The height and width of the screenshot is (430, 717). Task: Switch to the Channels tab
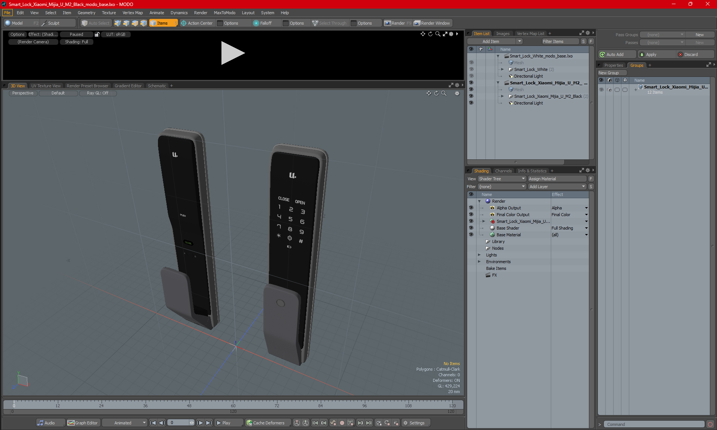click(503, 171)
